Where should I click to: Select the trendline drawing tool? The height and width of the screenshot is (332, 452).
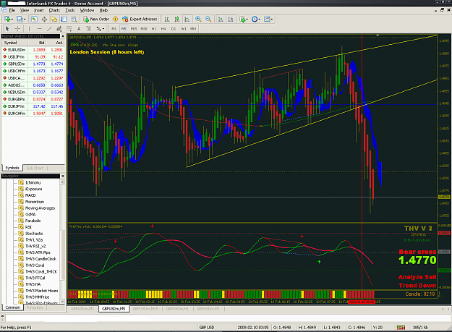[x=49, y=28]
